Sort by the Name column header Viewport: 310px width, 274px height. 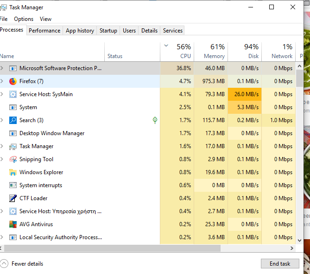point(52,52)
